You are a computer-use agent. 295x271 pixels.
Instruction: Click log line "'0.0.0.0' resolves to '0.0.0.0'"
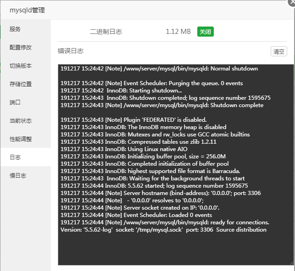pyautogui.click(x=132, y=200)
